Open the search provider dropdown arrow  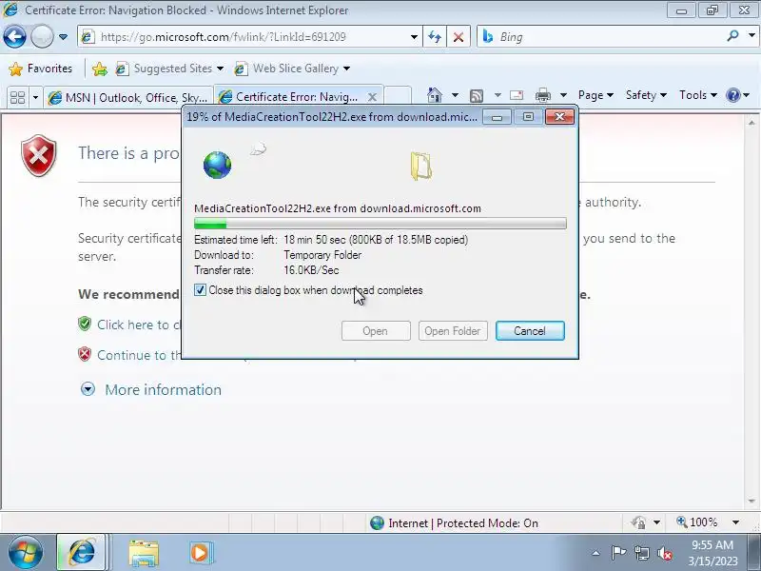coord(751,36)
